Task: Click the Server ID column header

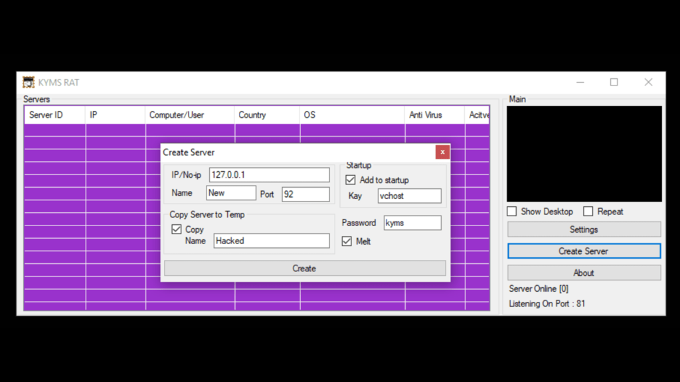Action: pos(54,115)
